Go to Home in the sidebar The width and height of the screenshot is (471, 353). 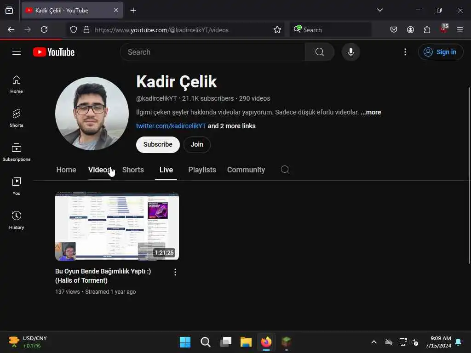pos(17,85)
